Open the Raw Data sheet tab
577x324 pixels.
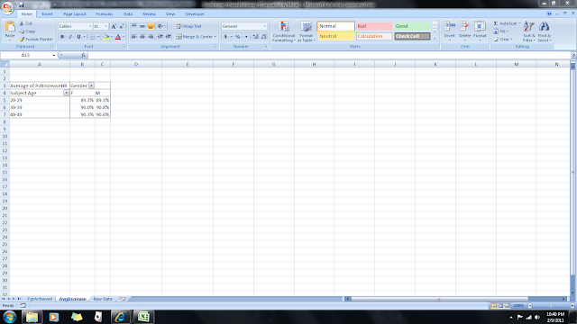point(102,299)
